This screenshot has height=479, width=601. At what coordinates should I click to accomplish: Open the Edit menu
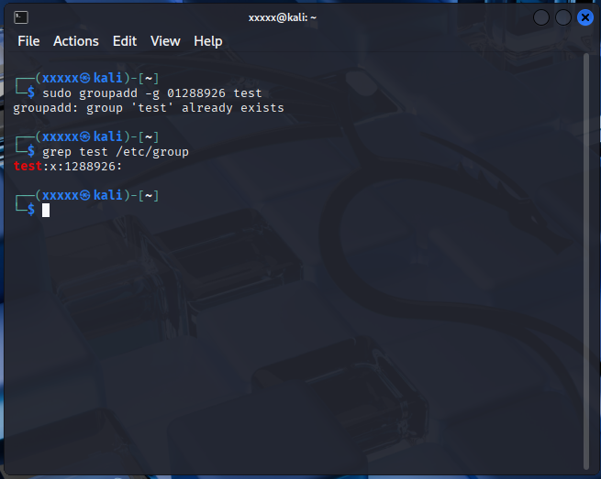pyautogui.click(x=125, y=41)
